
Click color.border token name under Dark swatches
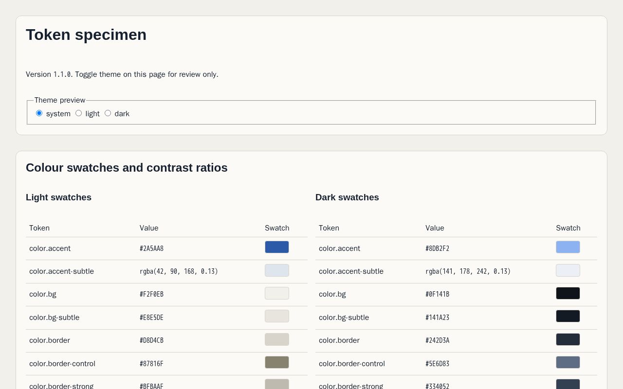click(x=339, y=340)
